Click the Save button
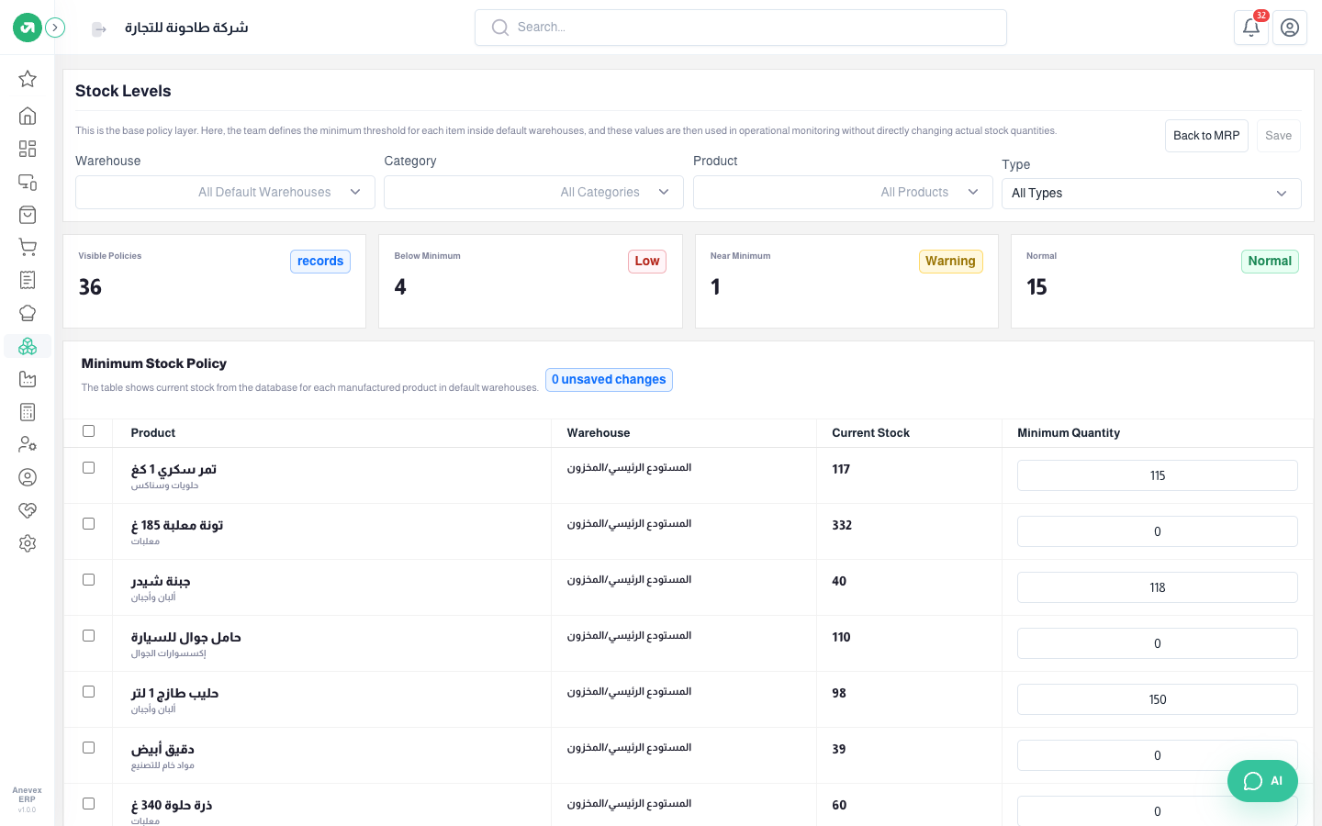This screenshot has height=826, width=1322. pos(1278,136)
